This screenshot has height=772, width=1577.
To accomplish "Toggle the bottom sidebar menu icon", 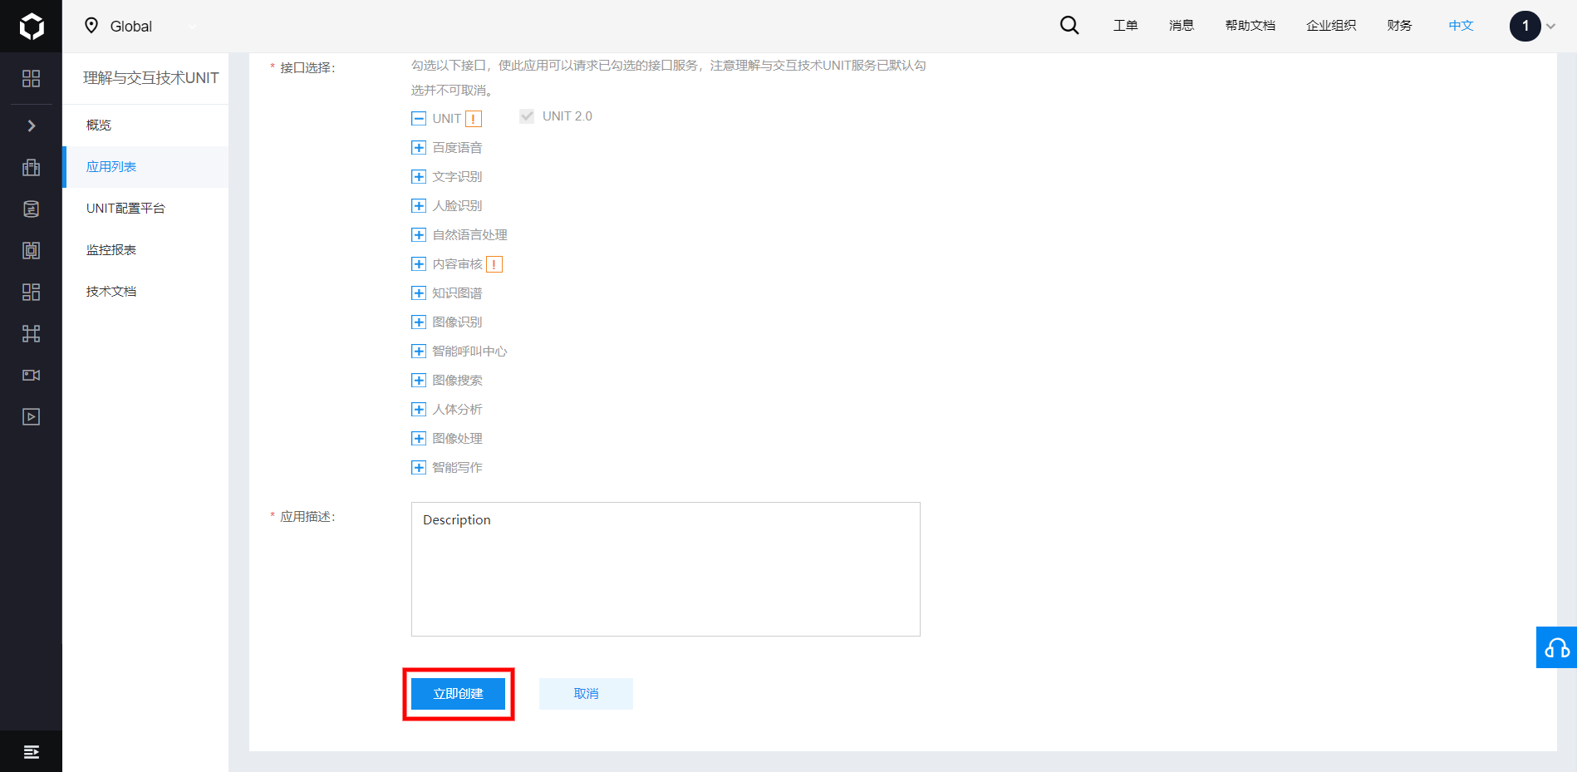I will (x=31, y=752).
